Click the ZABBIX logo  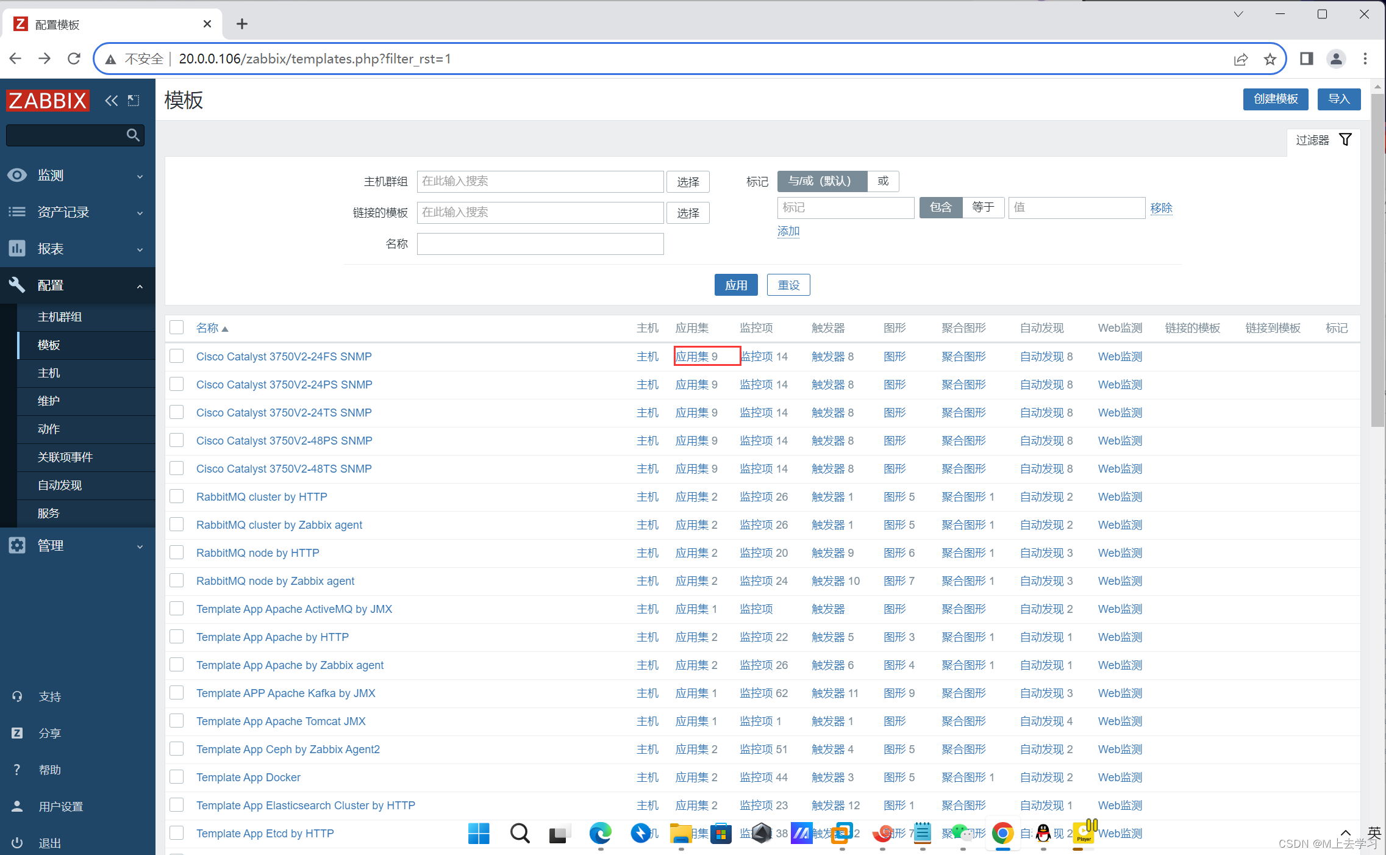(48, 100)
